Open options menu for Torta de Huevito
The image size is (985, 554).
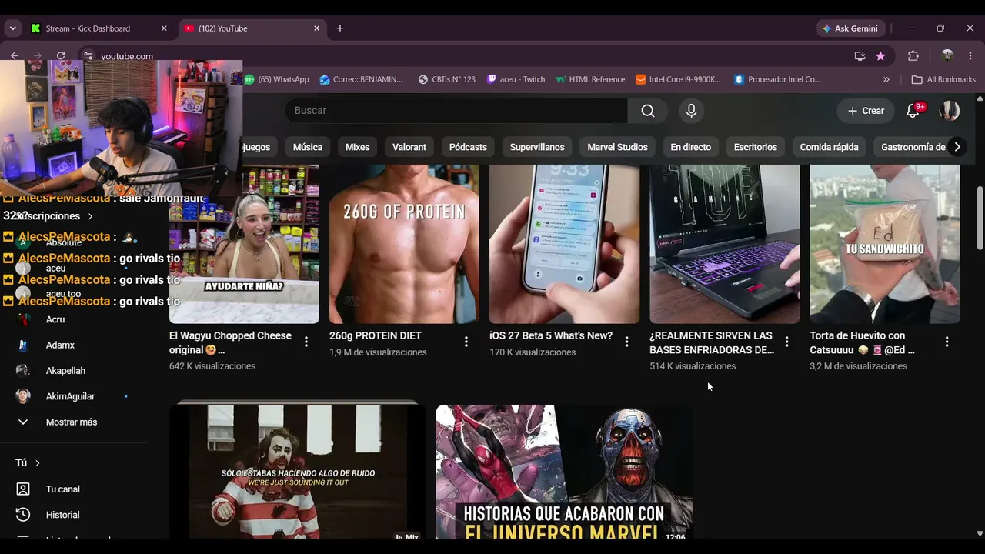(x=947, y=342)
